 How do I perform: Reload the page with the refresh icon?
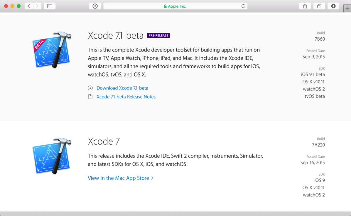click(243, 6)
